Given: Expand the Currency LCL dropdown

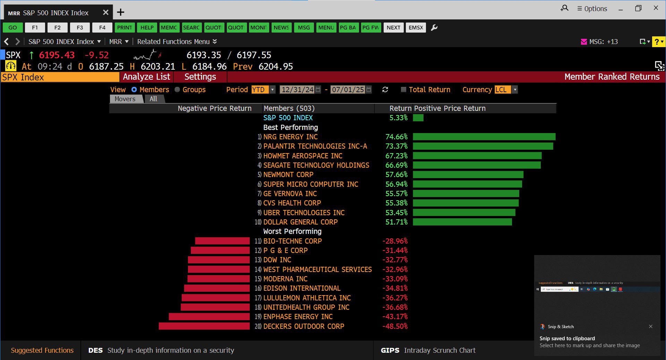Looking at the screenshot, I should tap(515, 90).
